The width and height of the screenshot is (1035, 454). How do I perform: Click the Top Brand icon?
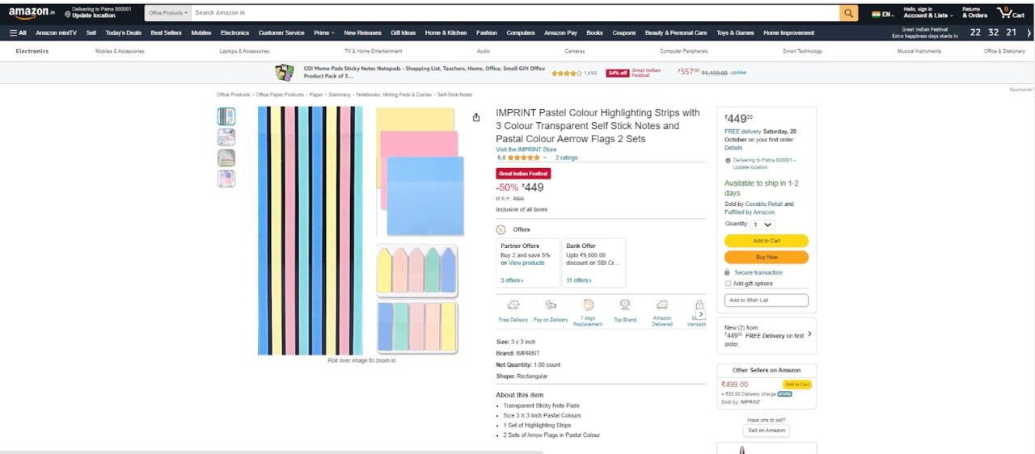pos(625,305)
